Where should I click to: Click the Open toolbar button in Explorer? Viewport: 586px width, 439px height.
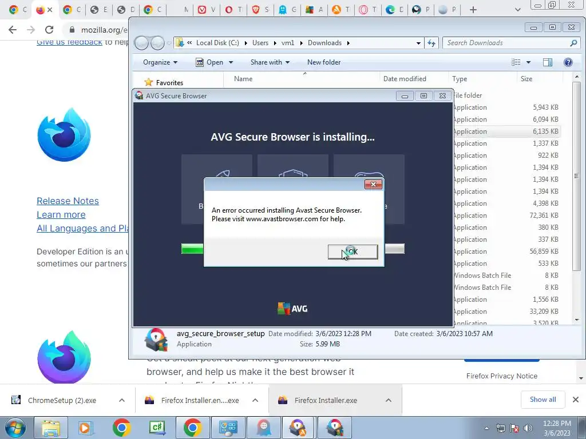tap(209, 62)
